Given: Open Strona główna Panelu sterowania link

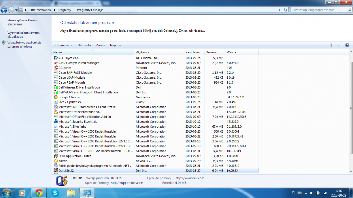Looking at the screenshot, I should click(22, 22).
